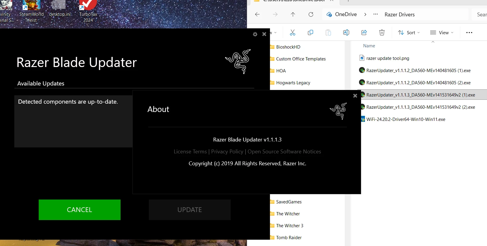Open The Witcher 3 folder in navigation pane
The width and height of the screenshot is (487, 246).
[290, 226]
